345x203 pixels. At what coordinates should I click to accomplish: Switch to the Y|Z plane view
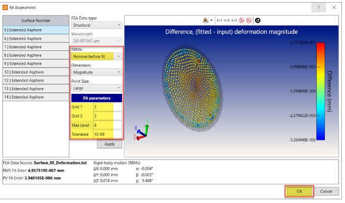click(226, 21)
